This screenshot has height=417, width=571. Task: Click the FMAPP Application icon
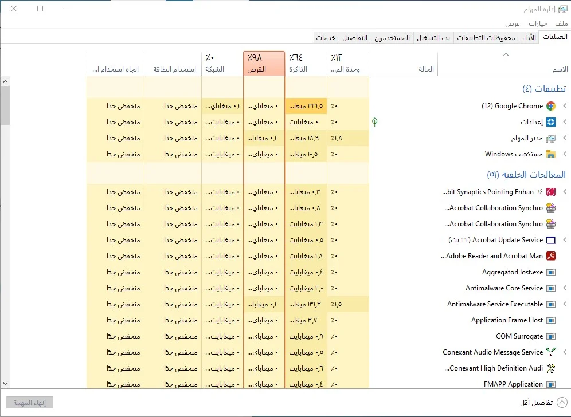coord(550,384)
